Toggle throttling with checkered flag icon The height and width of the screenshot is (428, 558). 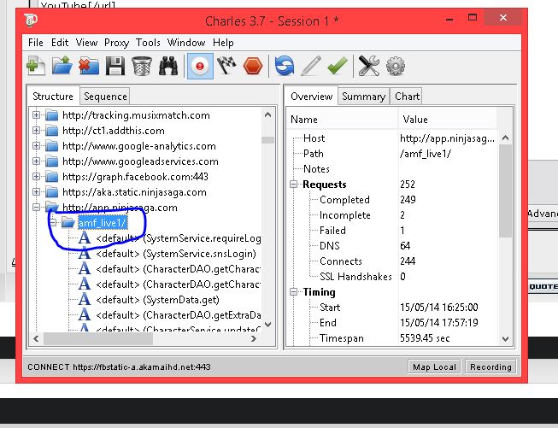226,66
